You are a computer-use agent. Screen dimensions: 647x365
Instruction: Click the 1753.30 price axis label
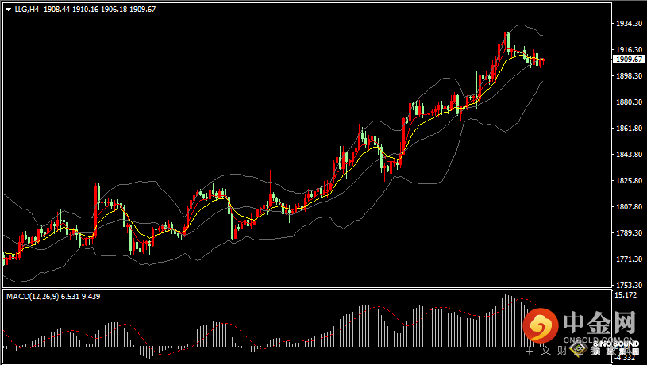pos(628,285)
